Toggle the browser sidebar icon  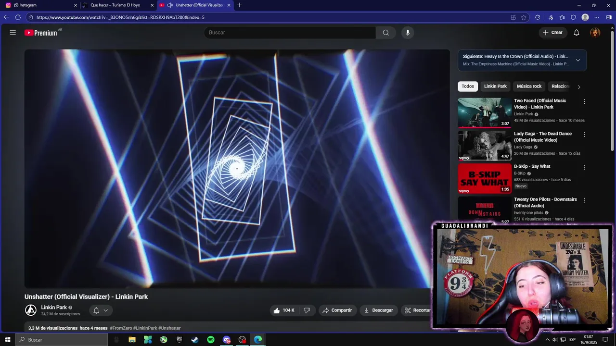point(609,17)
